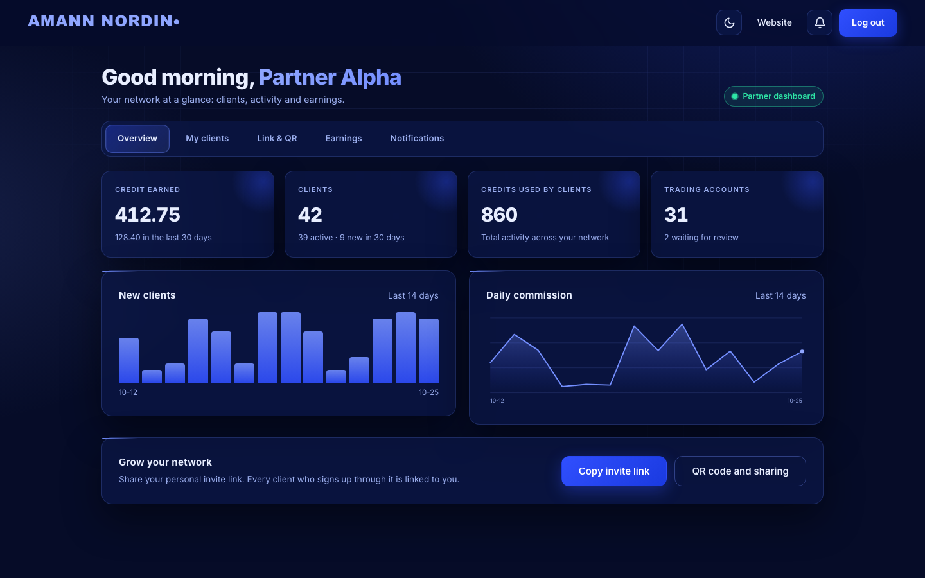Click the '128.40 in the last 30 days' text
The width and height of the screenshot is (925, 578).
point(163,238)
